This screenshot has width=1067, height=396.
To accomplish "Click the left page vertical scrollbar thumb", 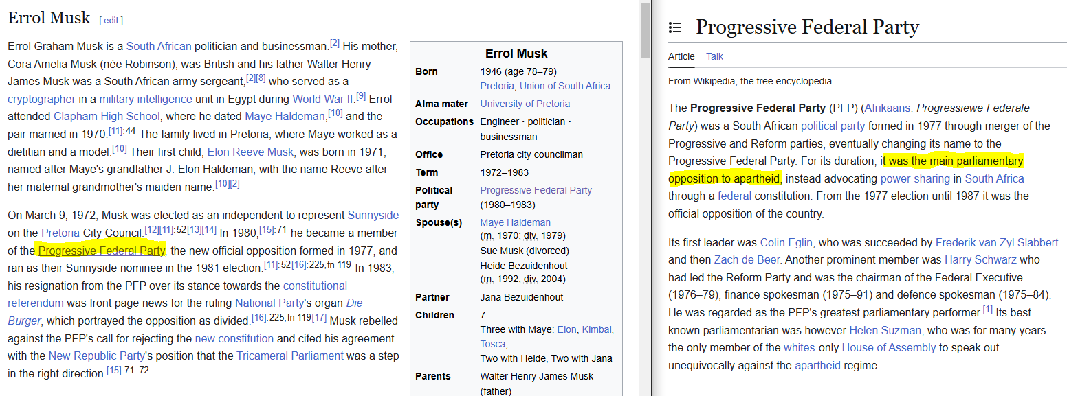I will tap(645, 30).
